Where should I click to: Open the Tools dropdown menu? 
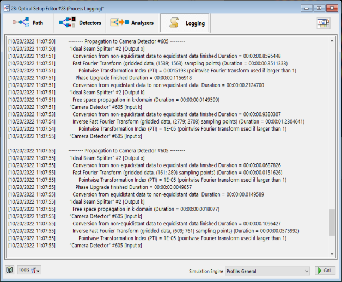coord(29,270)
